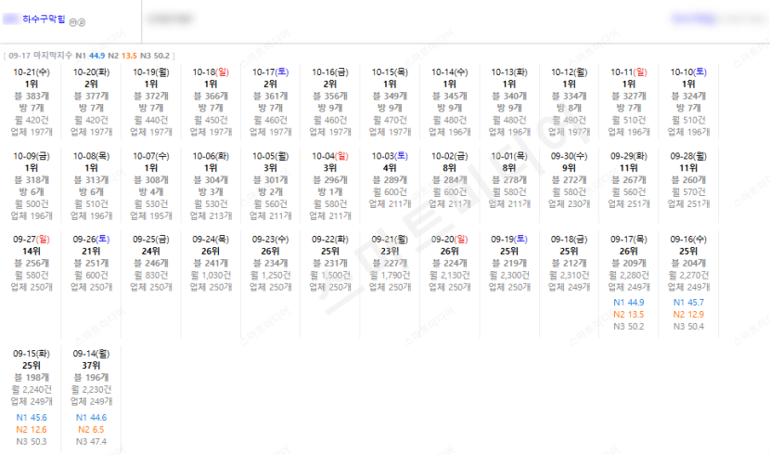Click 방 2개 under 10-05
The image size is (770, 455).
[x=271, y=192]
